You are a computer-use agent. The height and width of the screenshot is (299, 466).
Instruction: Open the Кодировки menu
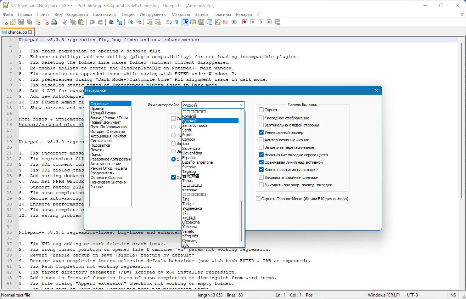77,15
